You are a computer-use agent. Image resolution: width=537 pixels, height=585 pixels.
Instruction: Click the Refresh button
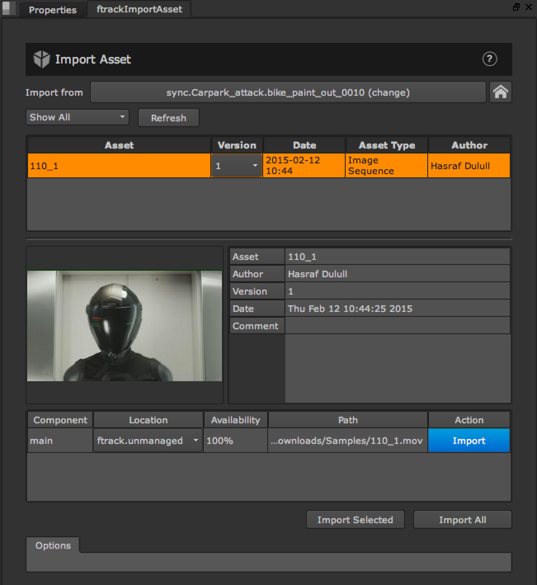tap(168, 118)
